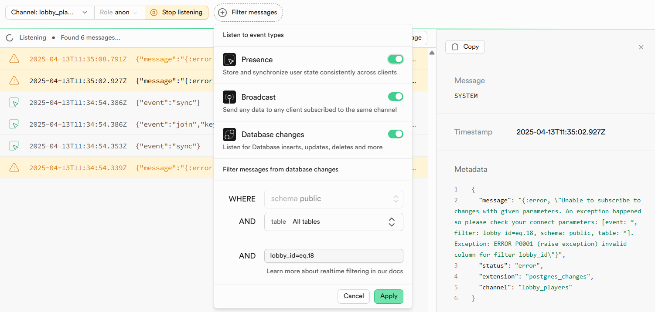Expand the Role anon selector

(x=119, y=13)
